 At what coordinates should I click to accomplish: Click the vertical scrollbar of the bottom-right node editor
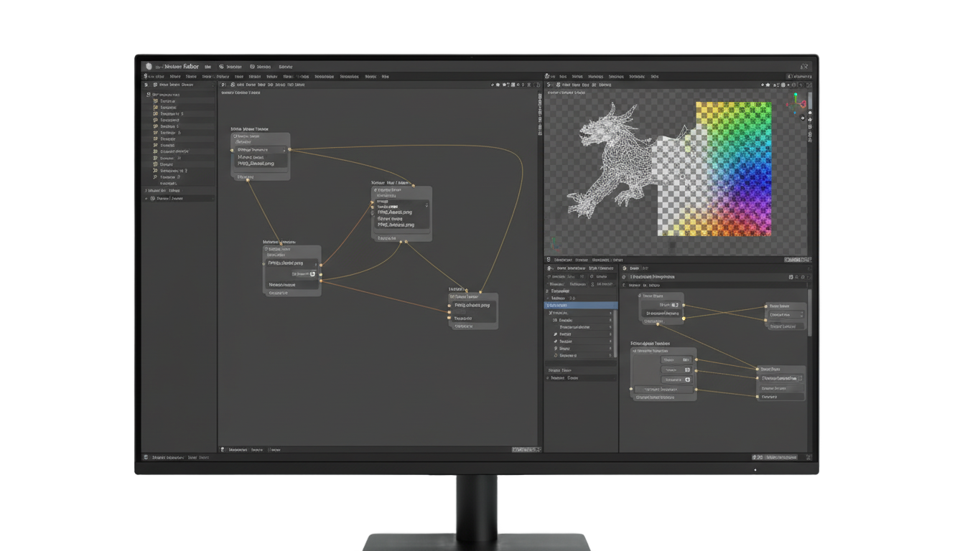pyautogui.click(x=809, y=314)
